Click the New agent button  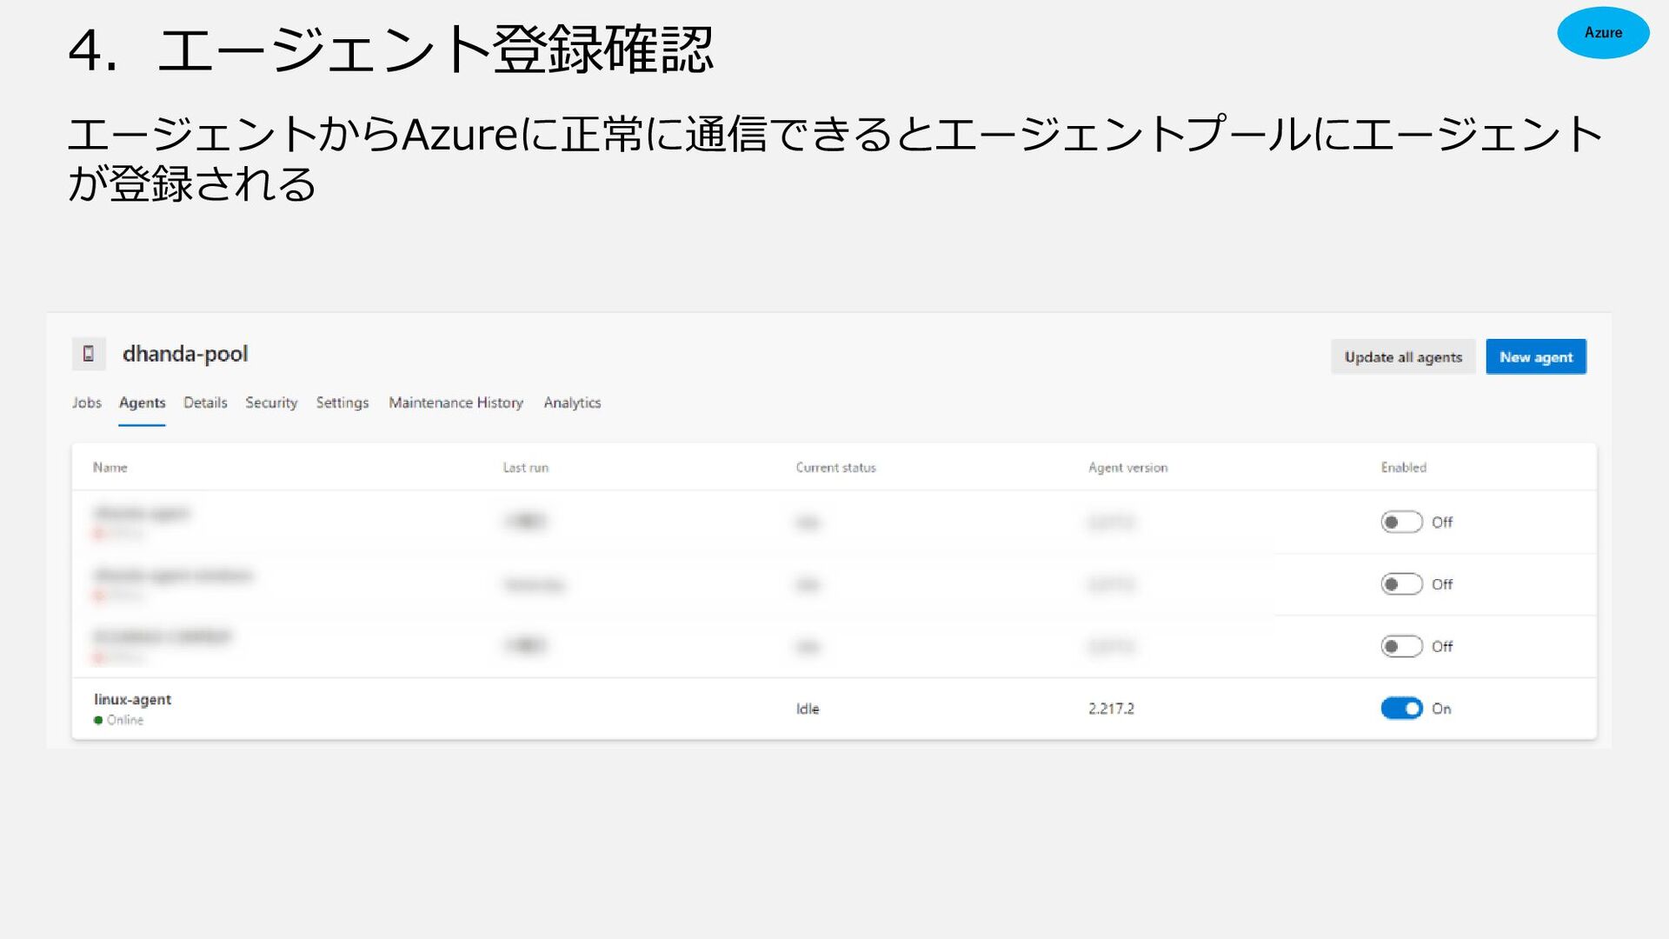(x=1536, y=356)
